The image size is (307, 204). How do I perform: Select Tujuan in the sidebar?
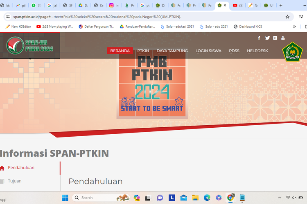(x=15, y=181)
